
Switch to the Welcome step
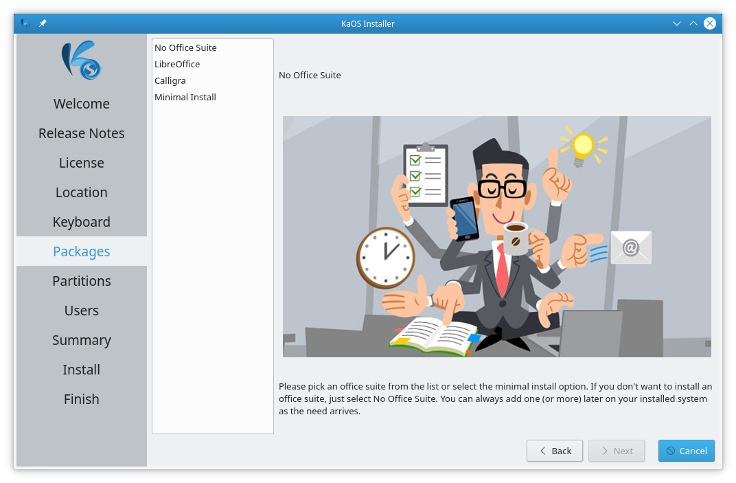tap(81, 103)
